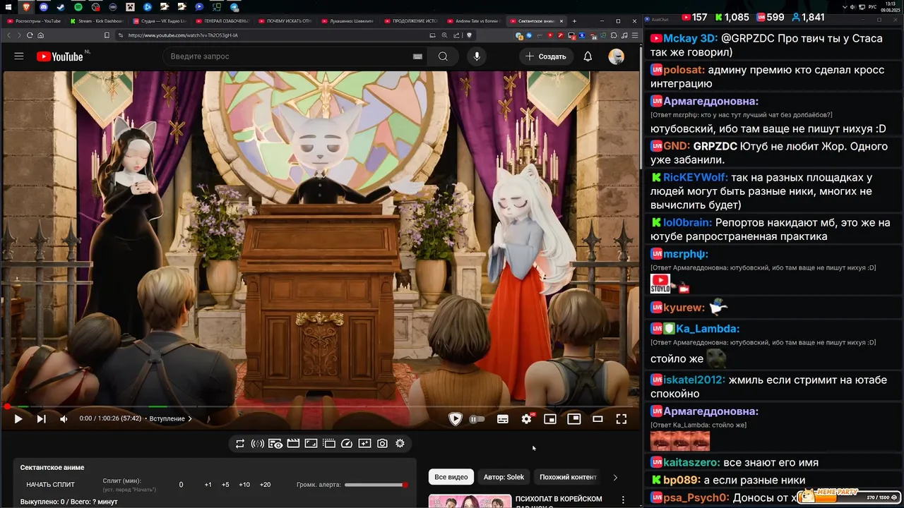Show more chips with the right arrow
This screenshot has height=508, width=904.
coord(615,478)
